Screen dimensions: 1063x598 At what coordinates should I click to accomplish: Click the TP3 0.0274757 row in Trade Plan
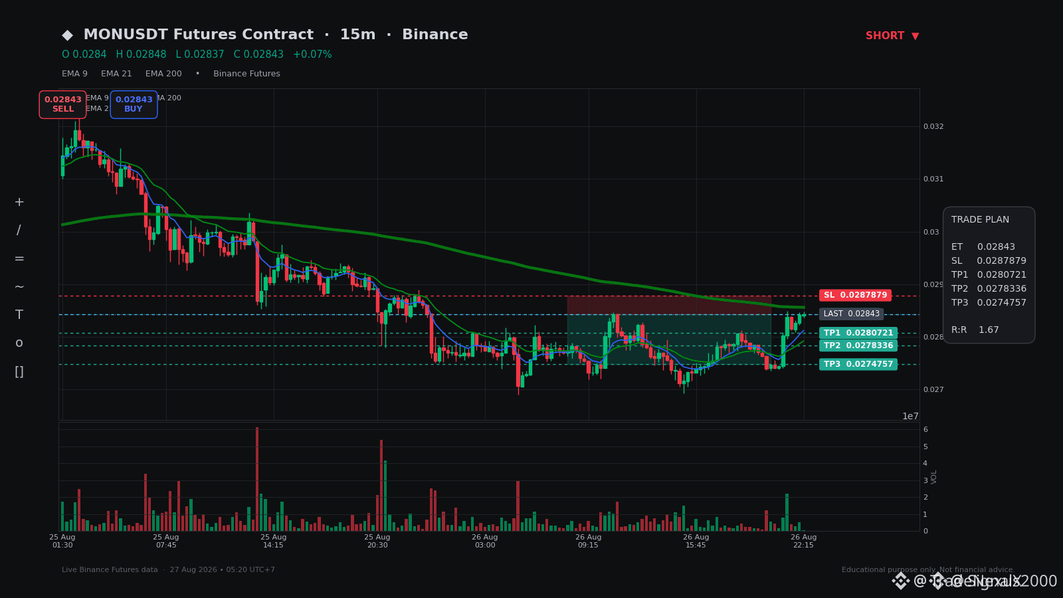coord(989,303)
